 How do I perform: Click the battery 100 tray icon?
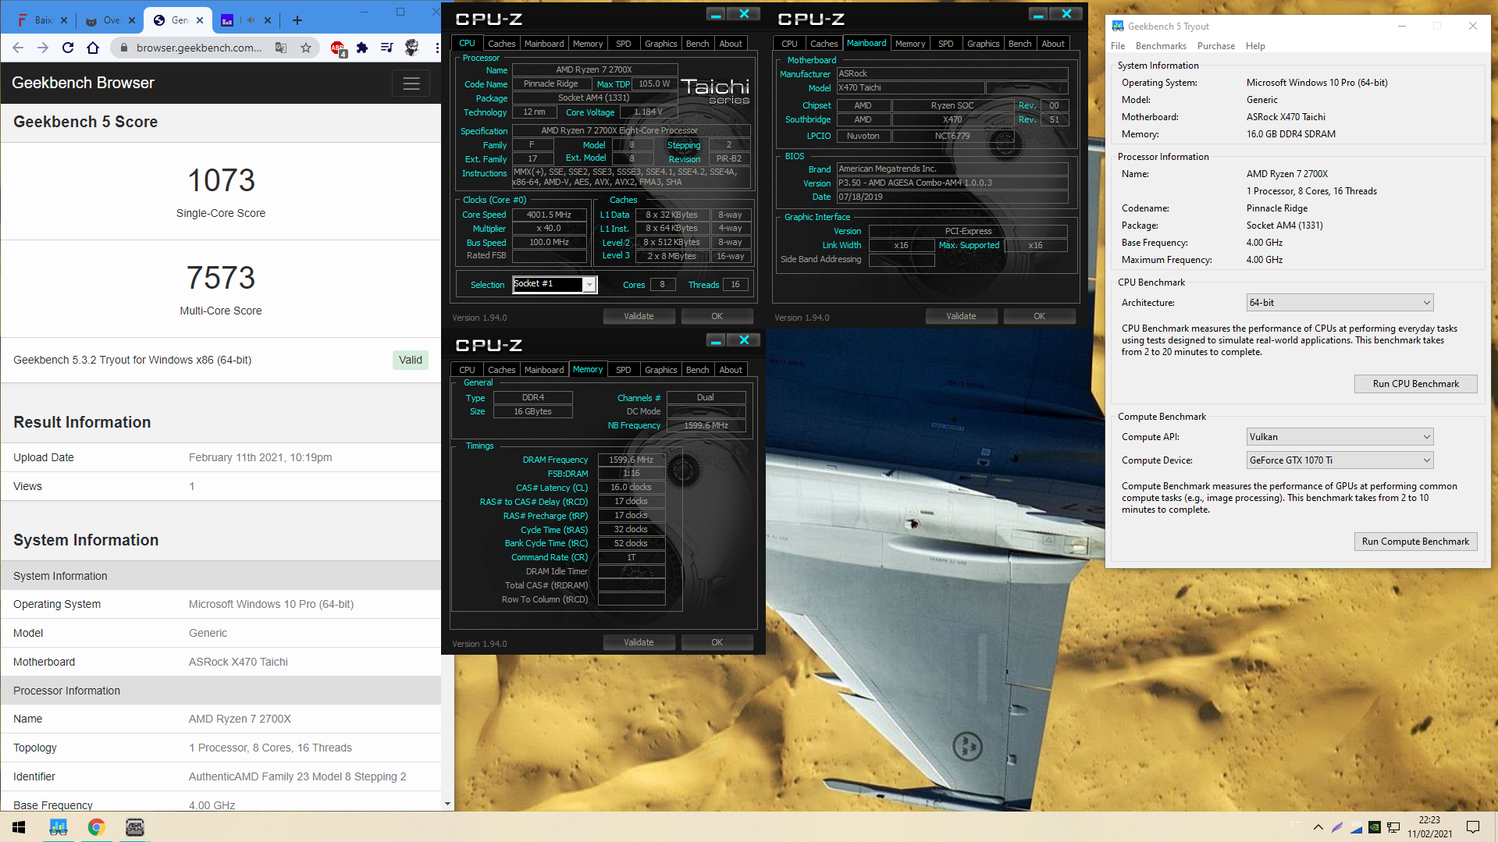point(1356,827)
